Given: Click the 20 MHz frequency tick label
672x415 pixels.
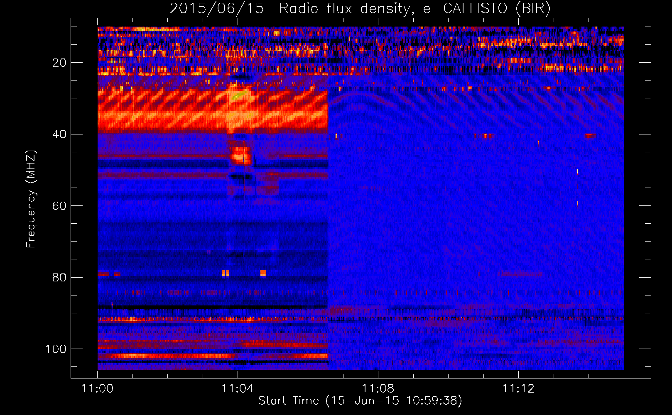Looking at the screenshot, I should [x=59, y=63].
